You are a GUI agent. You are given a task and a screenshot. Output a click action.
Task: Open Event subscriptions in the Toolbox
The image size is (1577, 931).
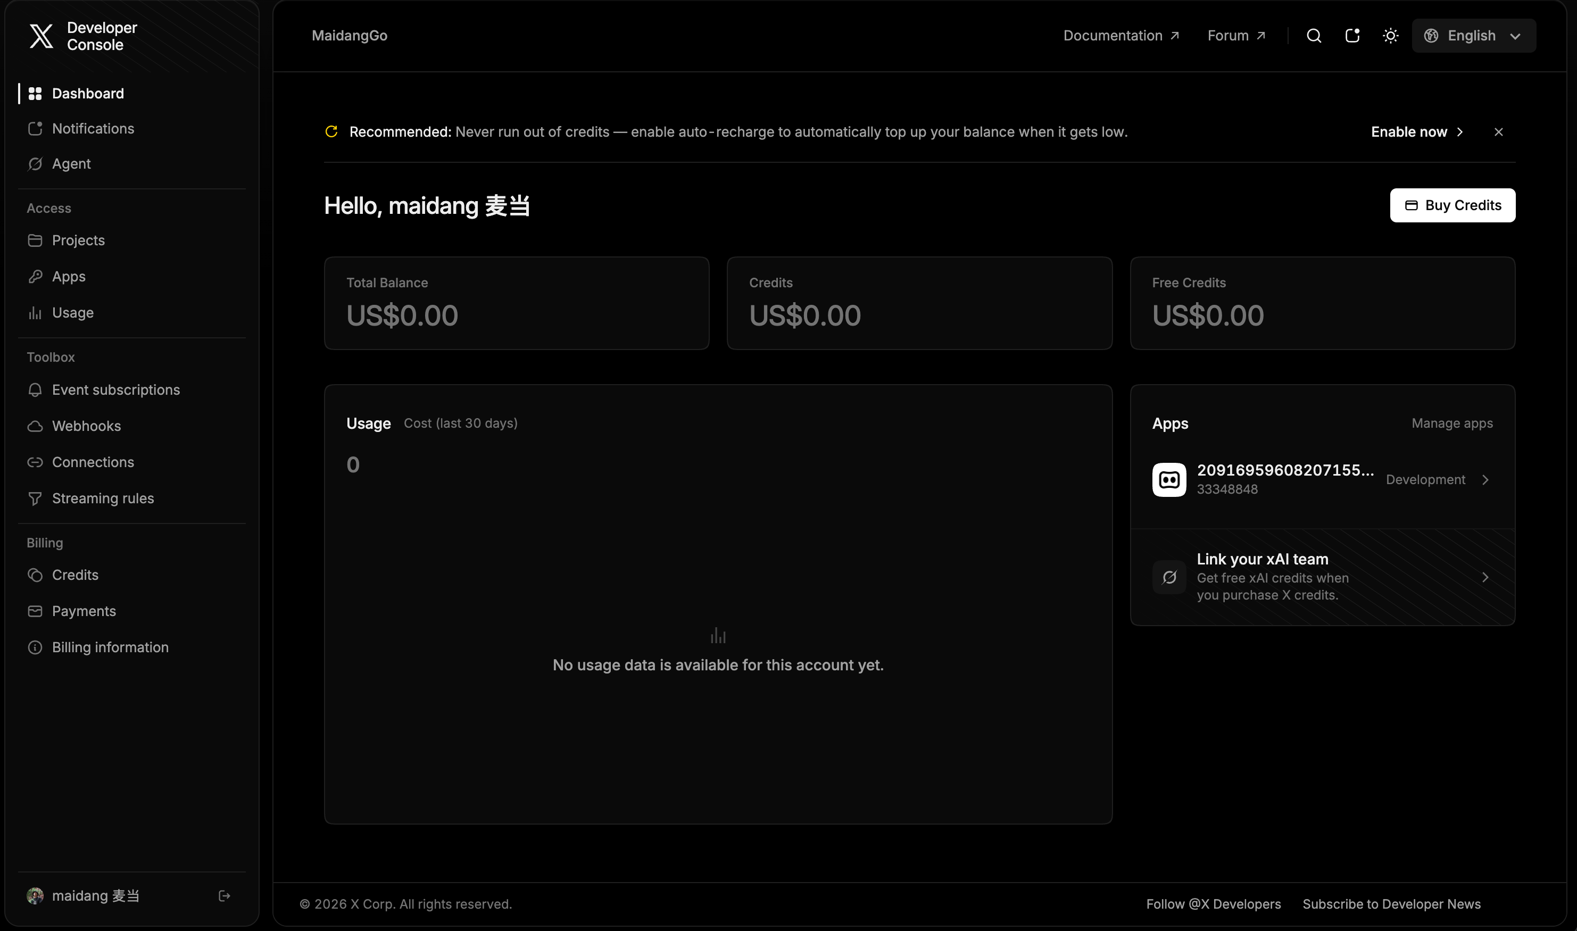(132, 389)
